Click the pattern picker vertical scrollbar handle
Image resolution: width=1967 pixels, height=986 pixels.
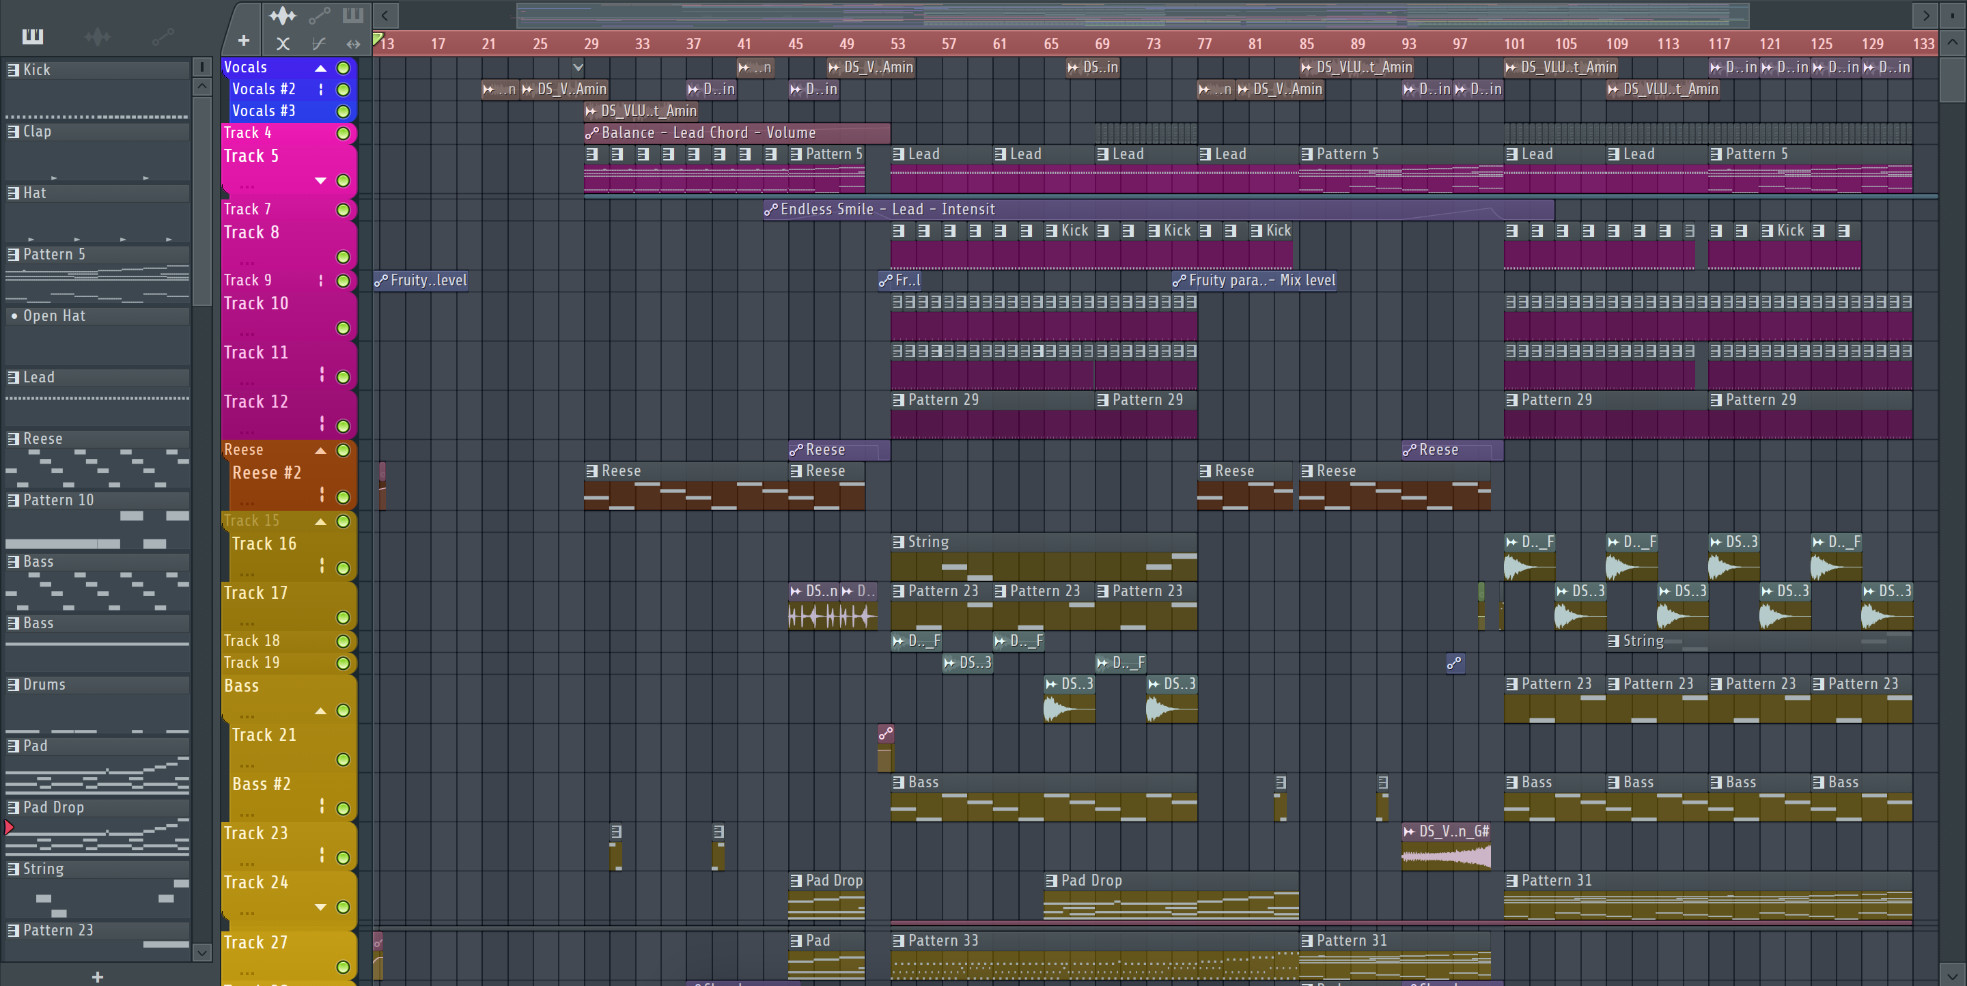(201, 201)
